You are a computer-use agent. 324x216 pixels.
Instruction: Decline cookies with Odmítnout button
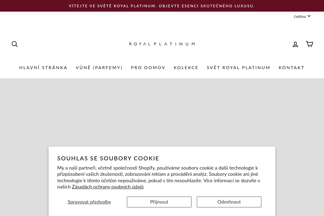point(229,202)
